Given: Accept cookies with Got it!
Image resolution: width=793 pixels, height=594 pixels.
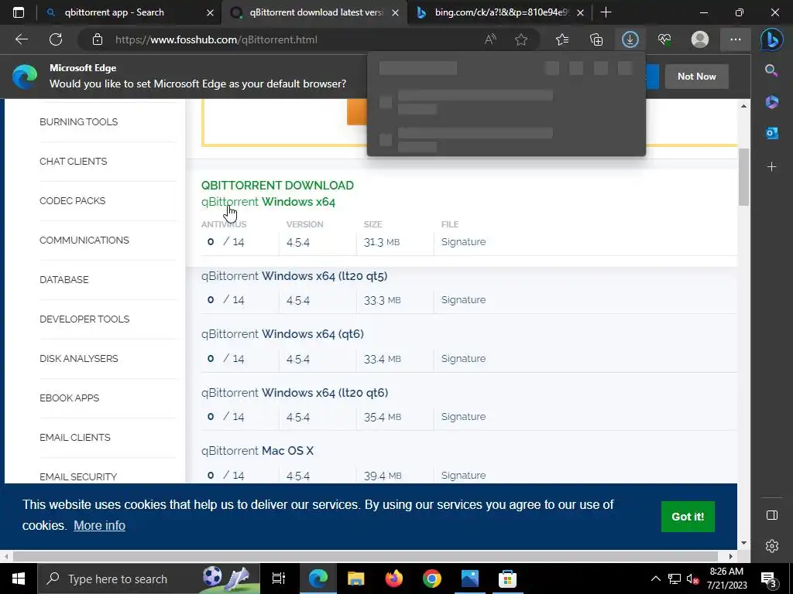Looking at the screenshot, I should point(688,516).
